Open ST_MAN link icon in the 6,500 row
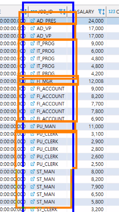119x212 pixels. click(32, 194)
